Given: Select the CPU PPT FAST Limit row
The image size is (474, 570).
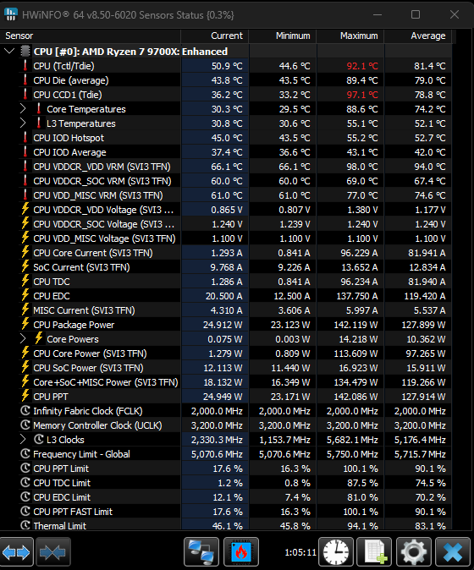Looking at the screenshot, I should (x=225, y=512).
